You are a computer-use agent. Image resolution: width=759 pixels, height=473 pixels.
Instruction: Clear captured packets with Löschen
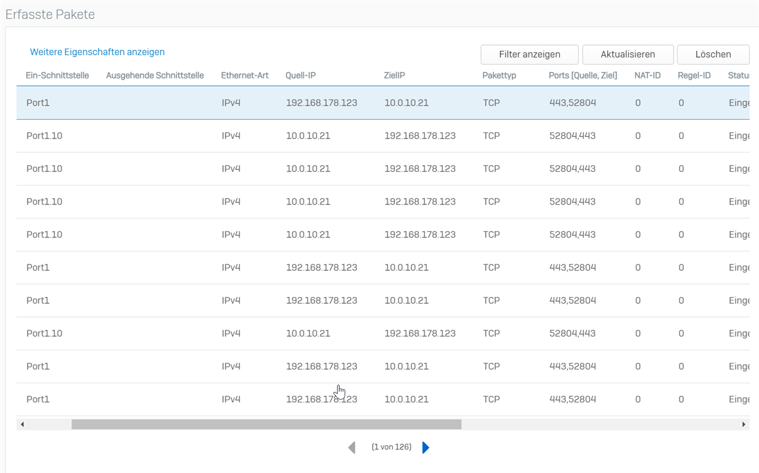(x=713, y=54)
